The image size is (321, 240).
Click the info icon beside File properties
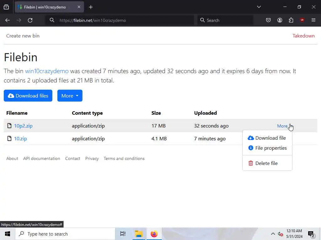250,148
